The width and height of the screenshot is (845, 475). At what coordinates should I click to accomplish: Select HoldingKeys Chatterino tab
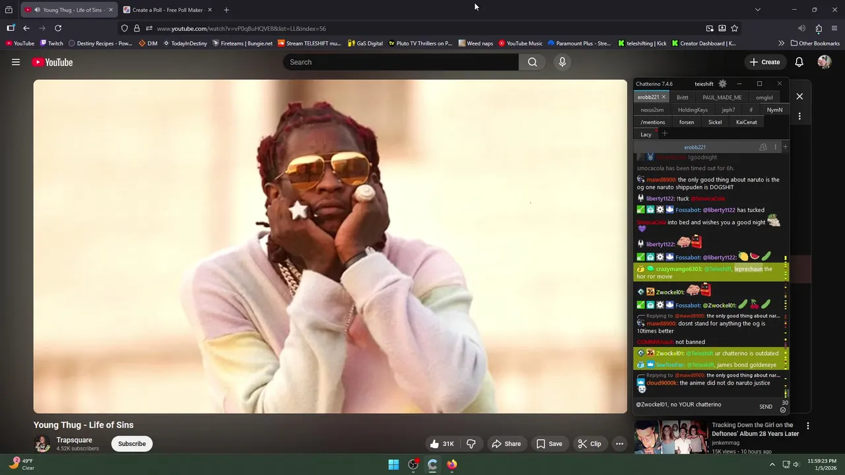click(693, 110)
